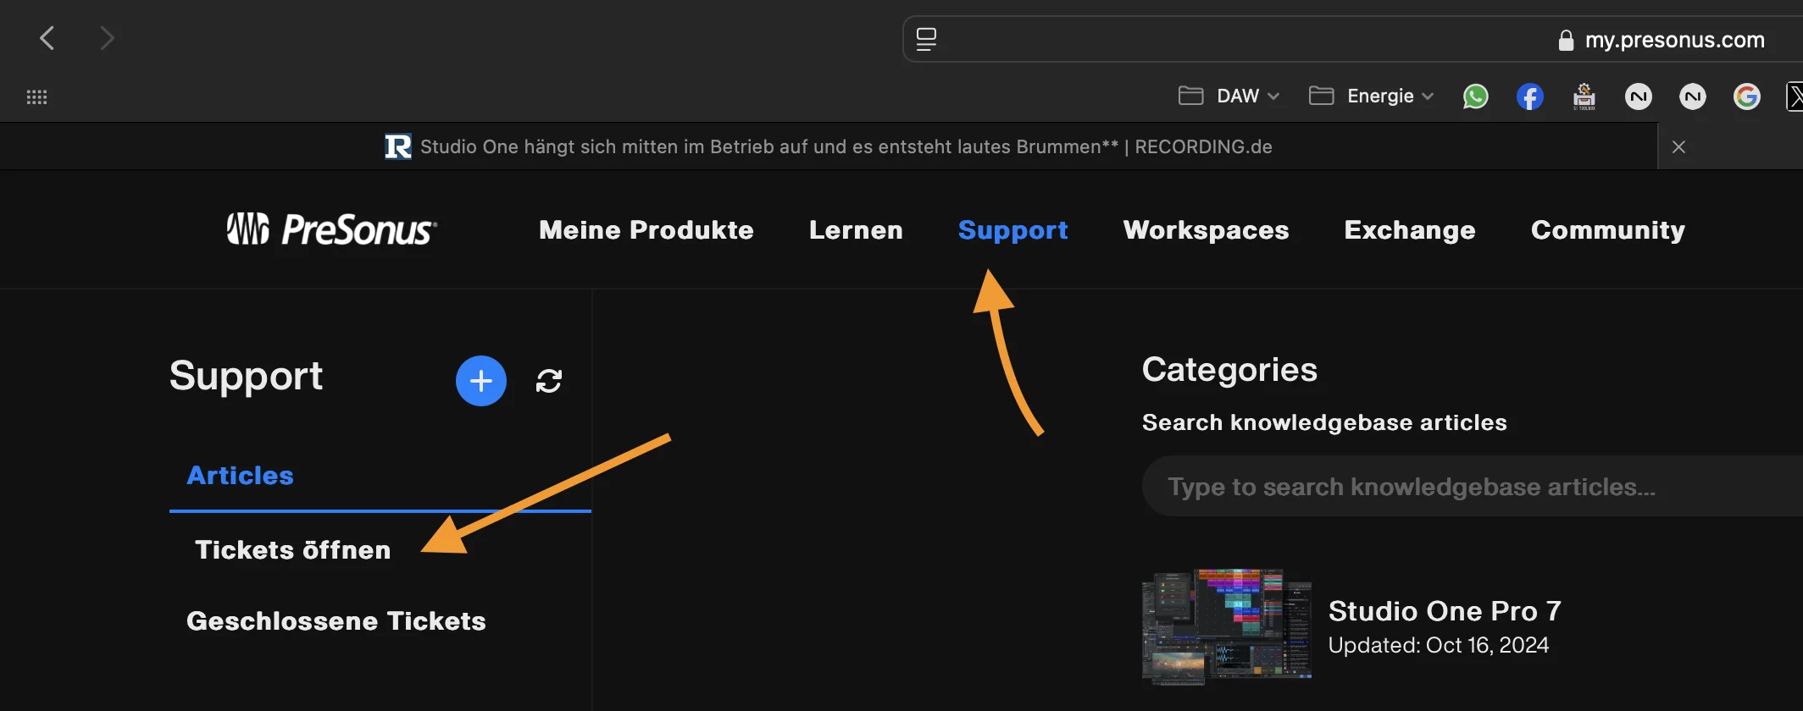Click the PreSonus logo
Image resolution: width=1803 pixels, height=711 pixels.
tap(332, 229)
